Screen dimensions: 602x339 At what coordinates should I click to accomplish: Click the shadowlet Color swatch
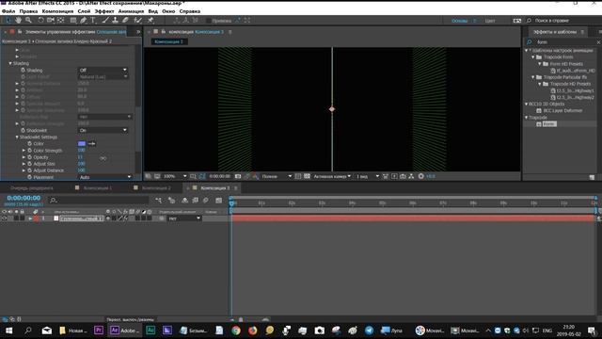[82, 144]
